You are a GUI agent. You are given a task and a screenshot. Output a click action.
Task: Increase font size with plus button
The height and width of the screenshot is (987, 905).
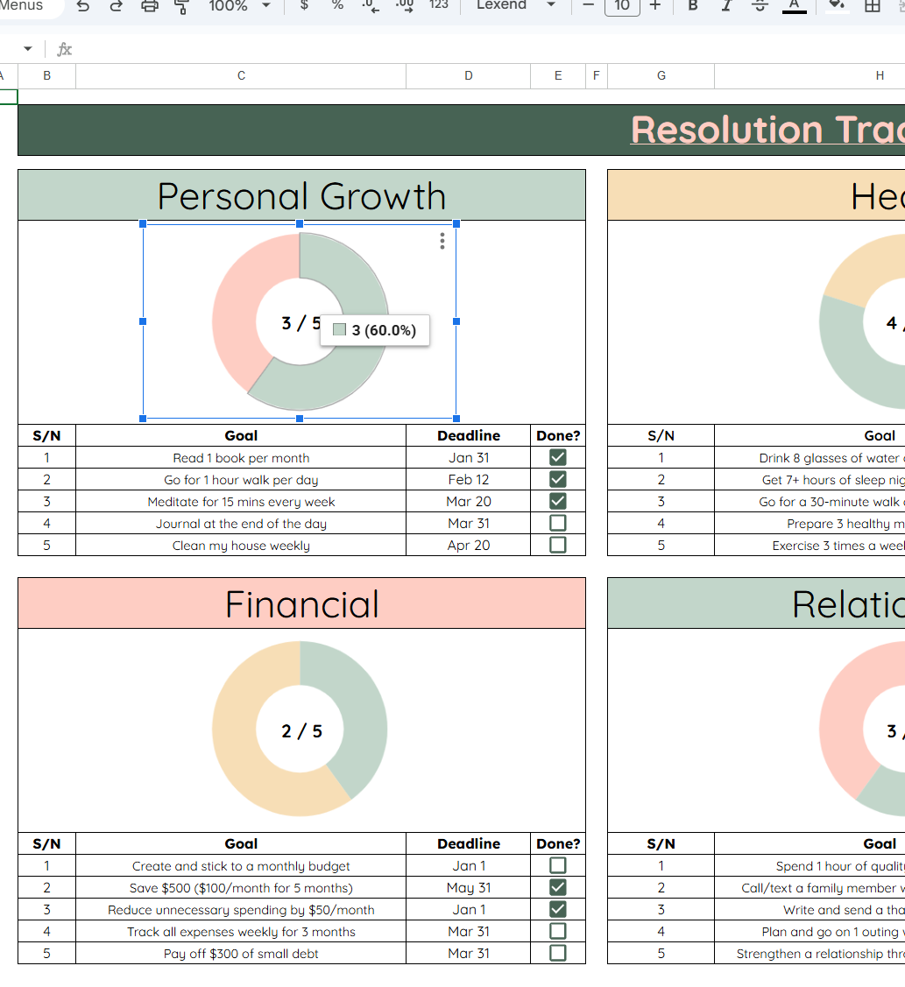point(655,5)
